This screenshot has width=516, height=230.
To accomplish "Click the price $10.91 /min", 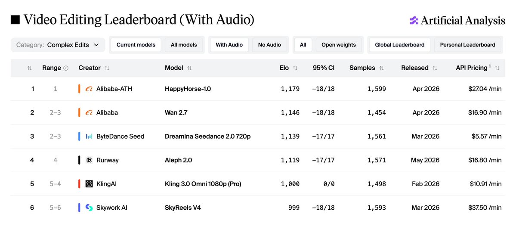I will [485, 184].
